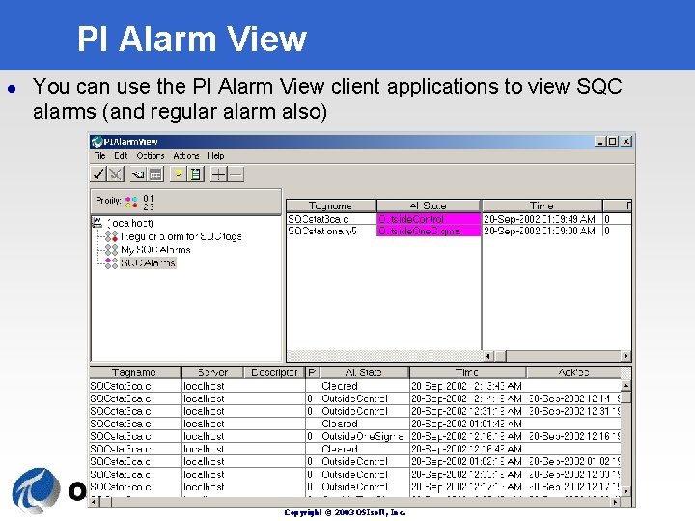695x521 pixels.
Task: Click the table grid toolbar icon
Action: (x=155, y=174)
